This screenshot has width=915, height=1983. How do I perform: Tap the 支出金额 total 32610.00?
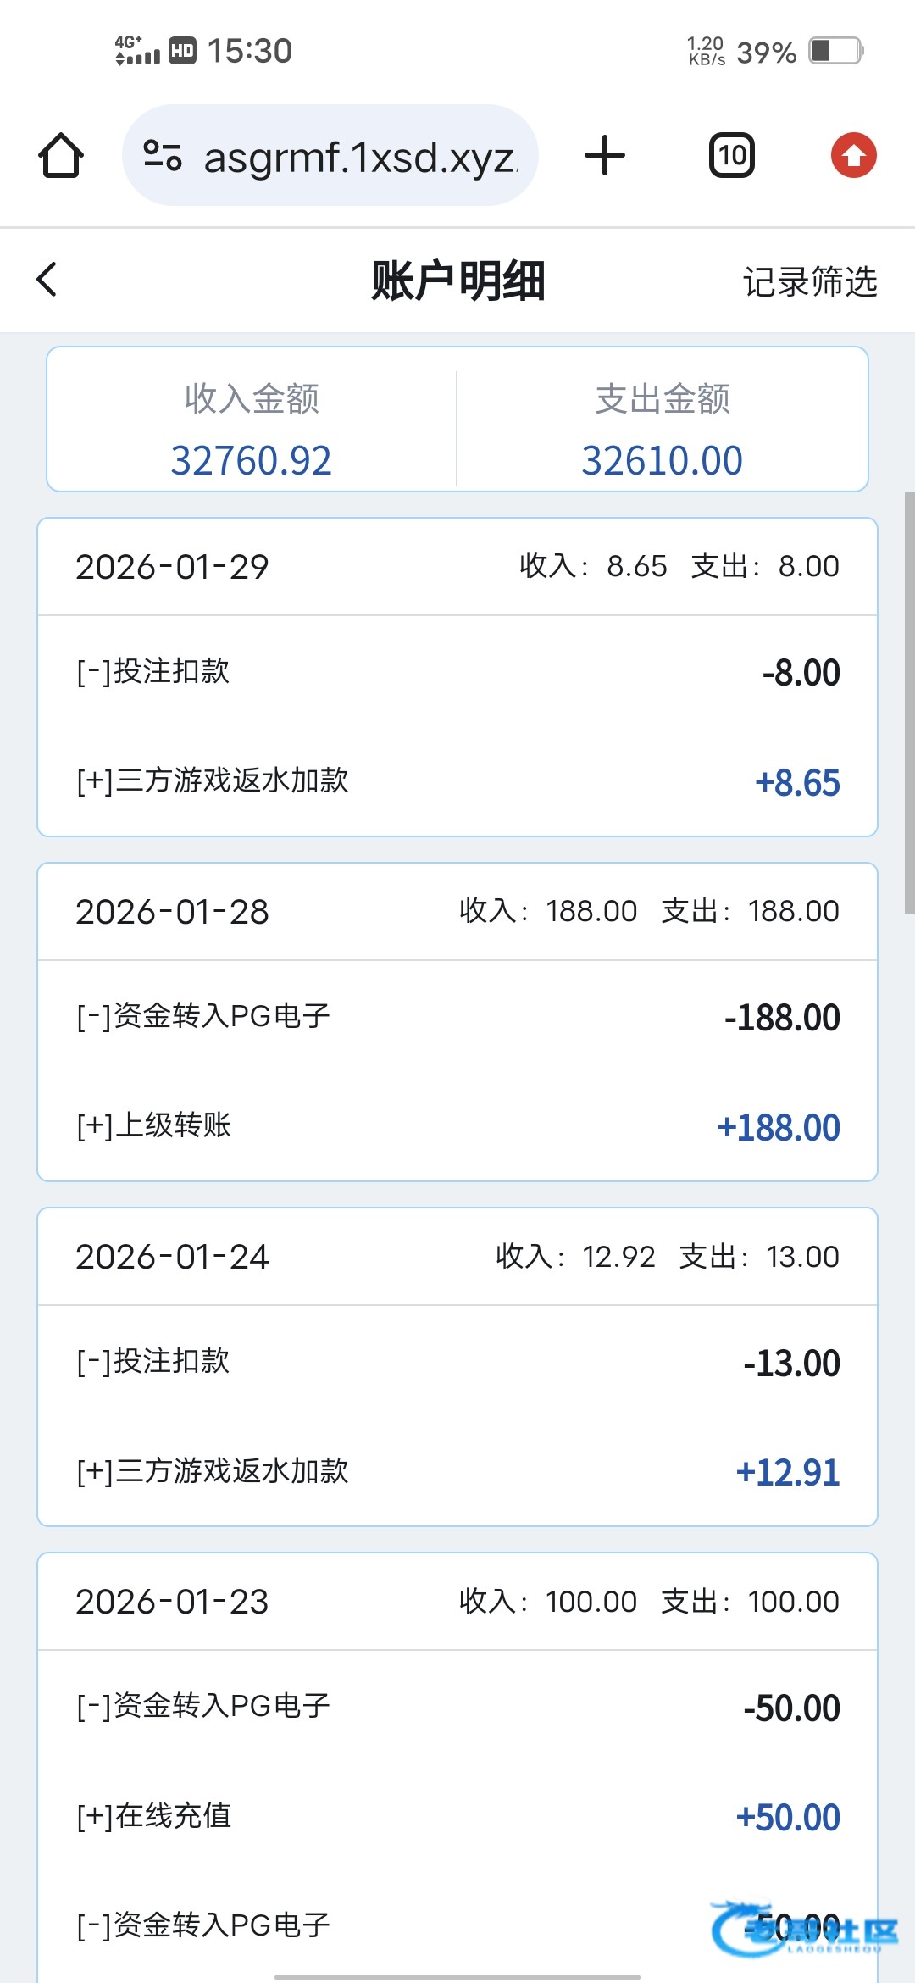click(663, 460)
